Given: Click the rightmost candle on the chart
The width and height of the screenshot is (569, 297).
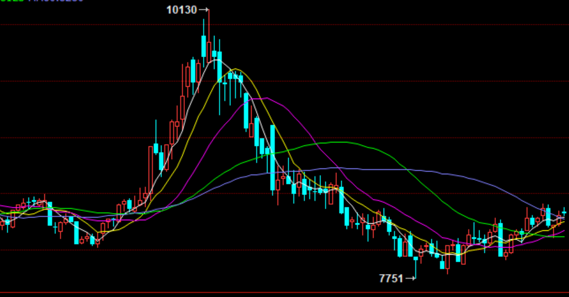Looking at the screenshot, I should [x=564, y=212].
